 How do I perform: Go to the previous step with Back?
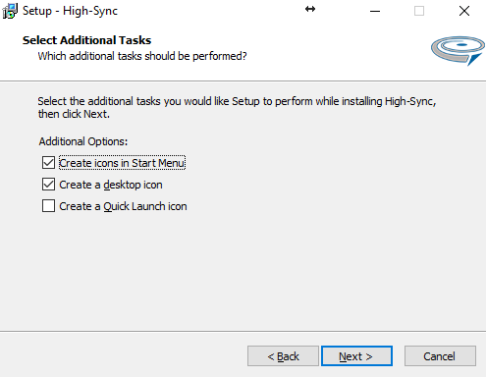(x=283, y=356)
